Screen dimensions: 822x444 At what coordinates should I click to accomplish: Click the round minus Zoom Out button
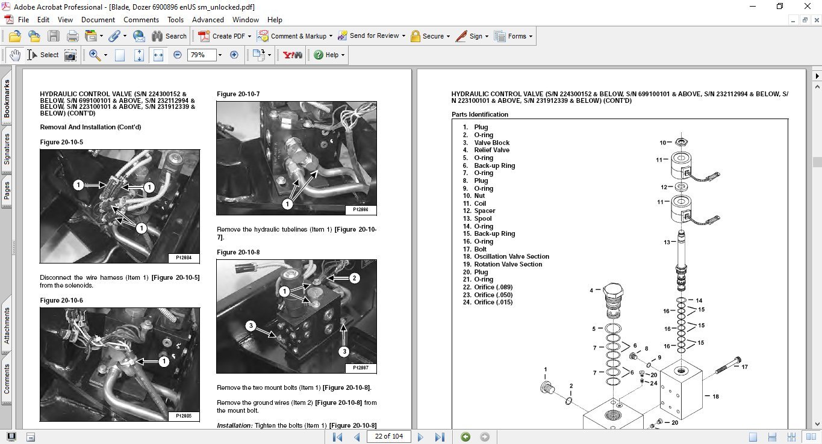click(177, 55)
